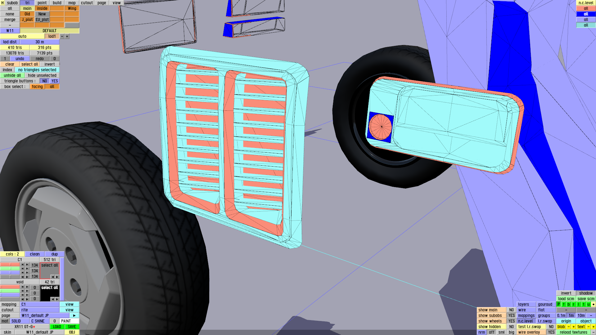Toggle wire overlay YES button

[551, 332]
